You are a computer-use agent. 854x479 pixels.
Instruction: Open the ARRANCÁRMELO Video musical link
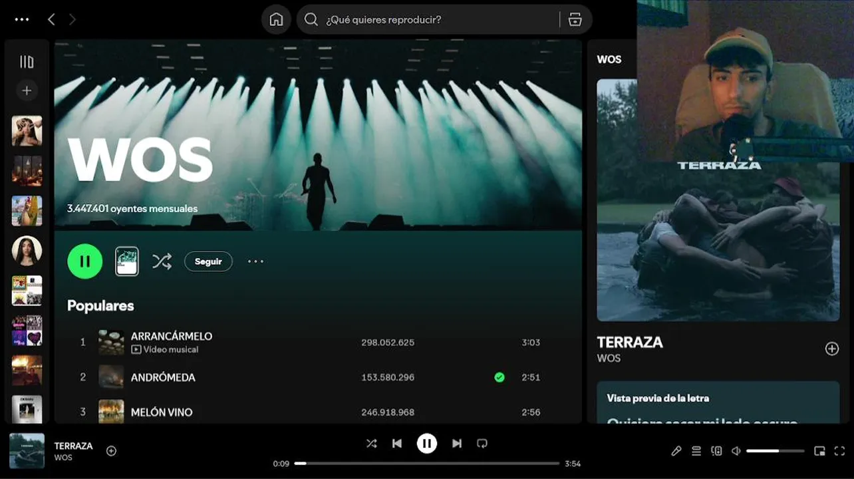165,349
